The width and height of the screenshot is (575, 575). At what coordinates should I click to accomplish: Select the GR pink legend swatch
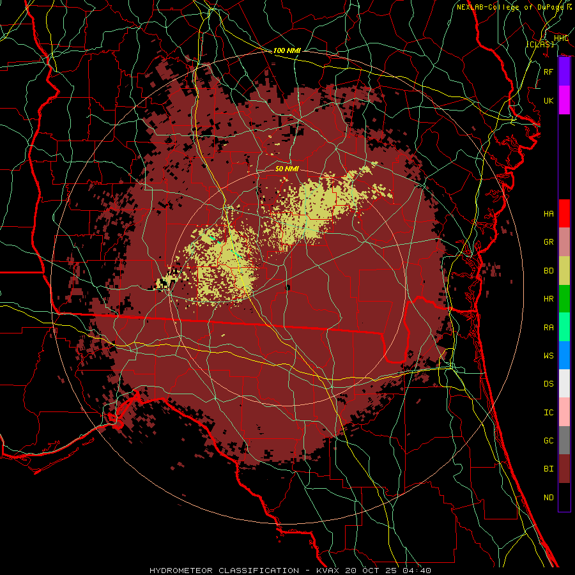564,242
